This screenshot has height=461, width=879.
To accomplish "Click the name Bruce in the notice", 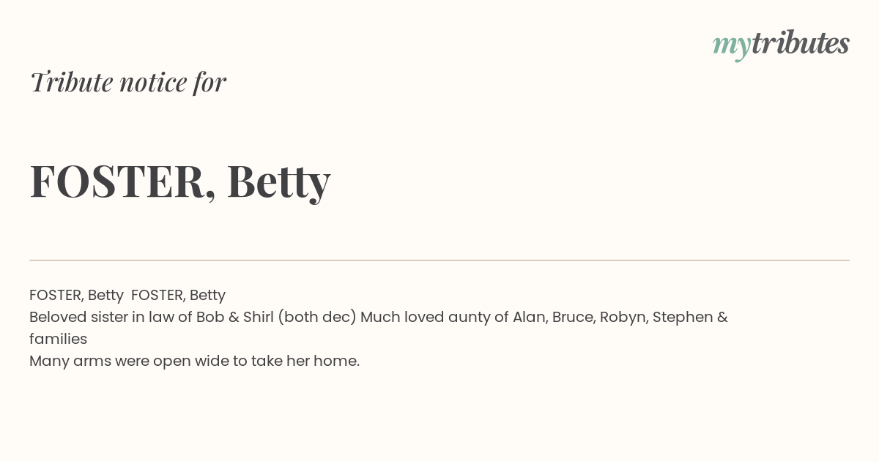I will (573, 317).
